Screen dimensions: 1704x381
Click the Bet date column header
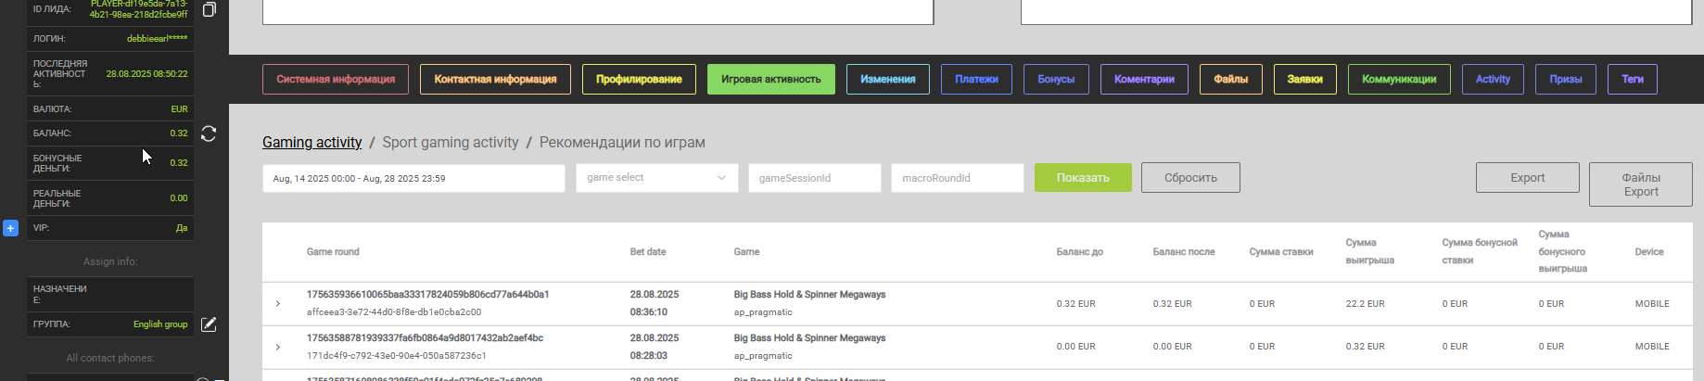click(648, 251)
